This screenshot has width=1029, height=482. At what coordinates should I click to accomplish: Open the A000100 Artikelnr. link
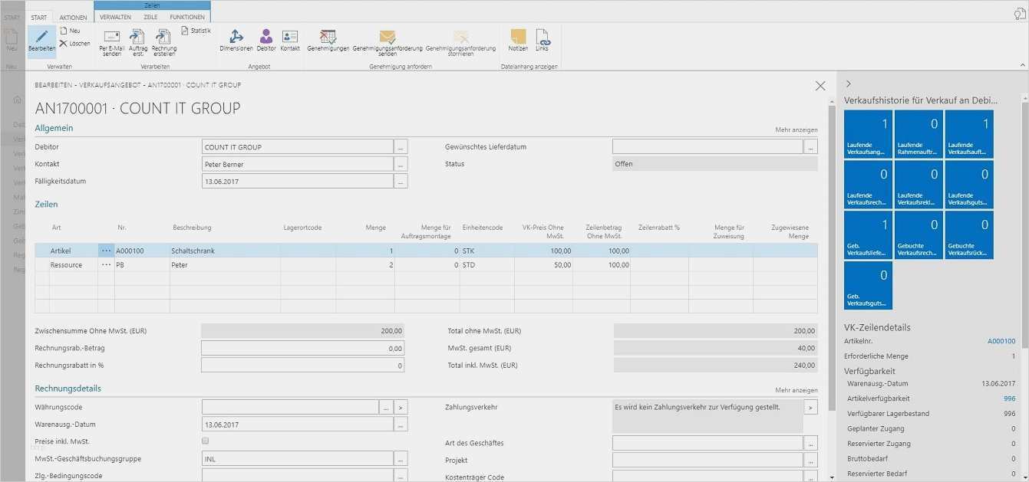click(1001, 341)
